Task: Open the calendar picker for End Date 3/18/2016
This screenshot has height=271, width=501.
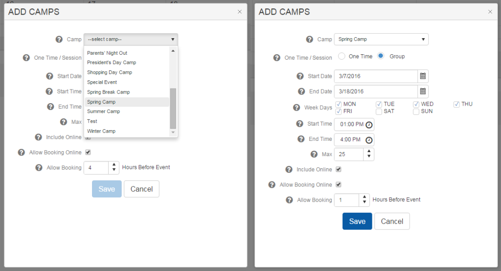Action: 423,91
